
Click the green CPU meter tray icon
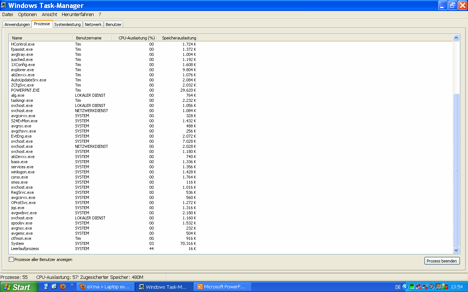[x=412, y=287]
